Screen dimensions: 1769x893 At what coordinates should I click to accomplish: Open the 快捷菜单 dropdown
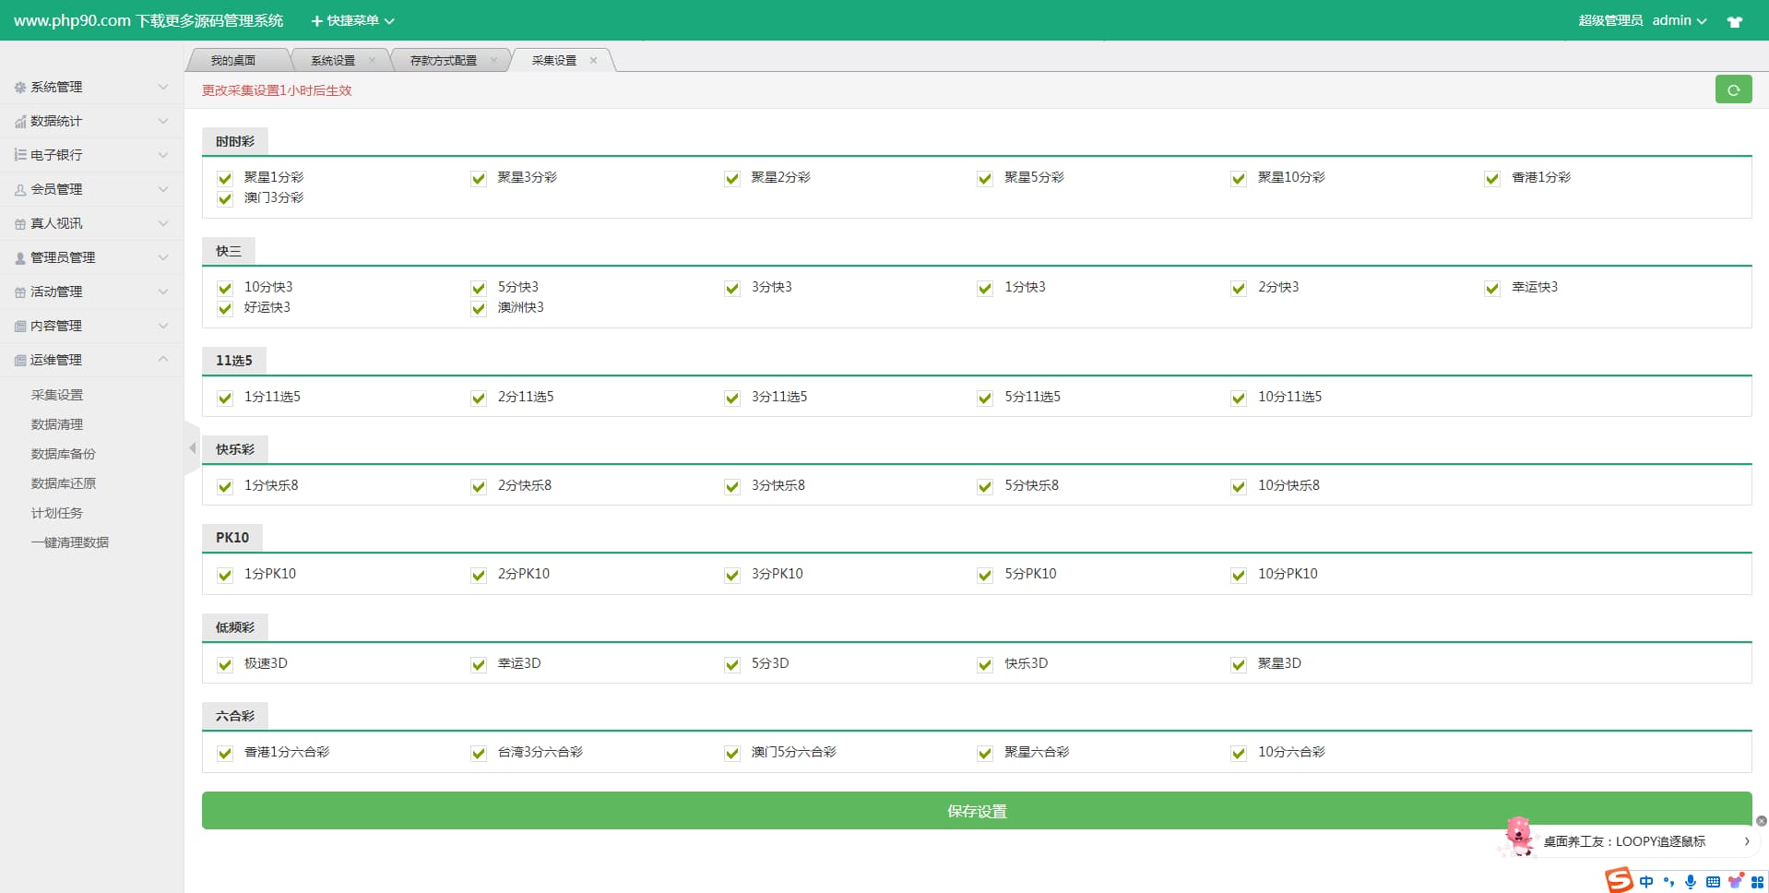pyautogui.click(x=352, y=20)
